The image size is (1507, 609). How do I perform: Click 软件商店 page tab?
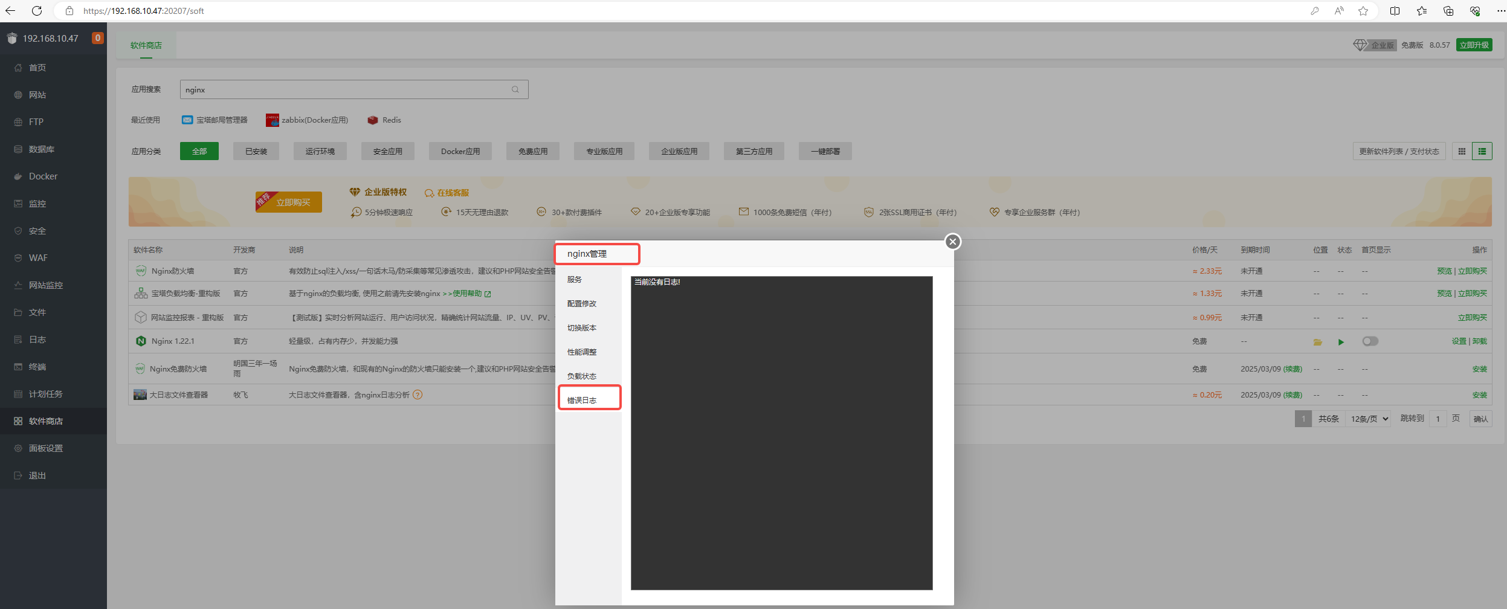tap(146, 45)
